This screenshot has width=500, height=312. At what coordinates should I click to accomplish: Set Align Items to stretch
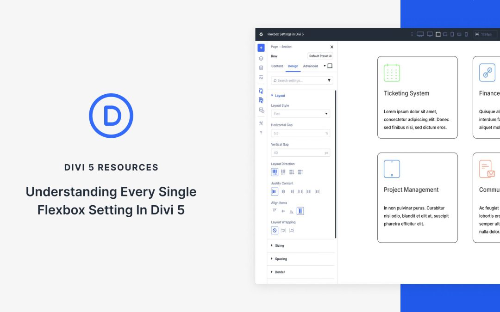(x=300, y=211)
